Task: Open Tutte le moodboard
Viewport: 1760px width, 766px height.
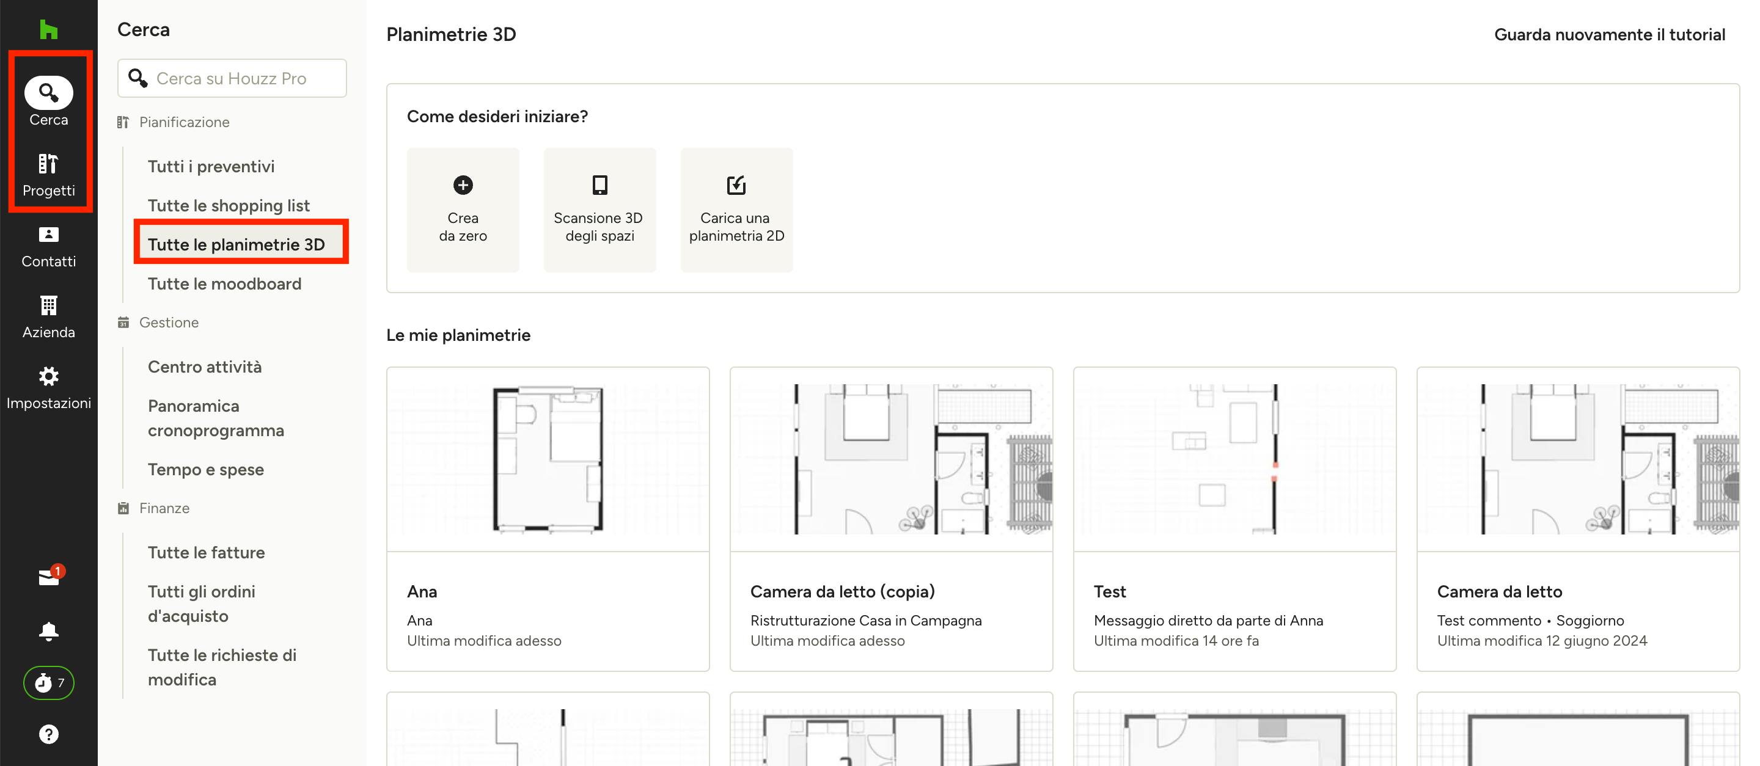Action: click(x=225, y=283)
